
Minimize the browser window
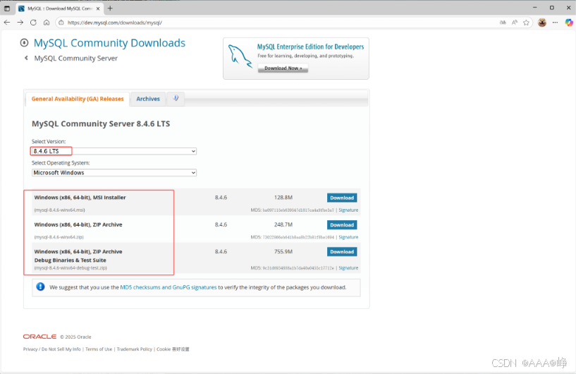pos(535,8)
